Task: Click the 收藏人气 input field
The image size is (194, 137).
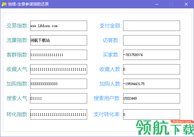Action: tap(59, 69)
